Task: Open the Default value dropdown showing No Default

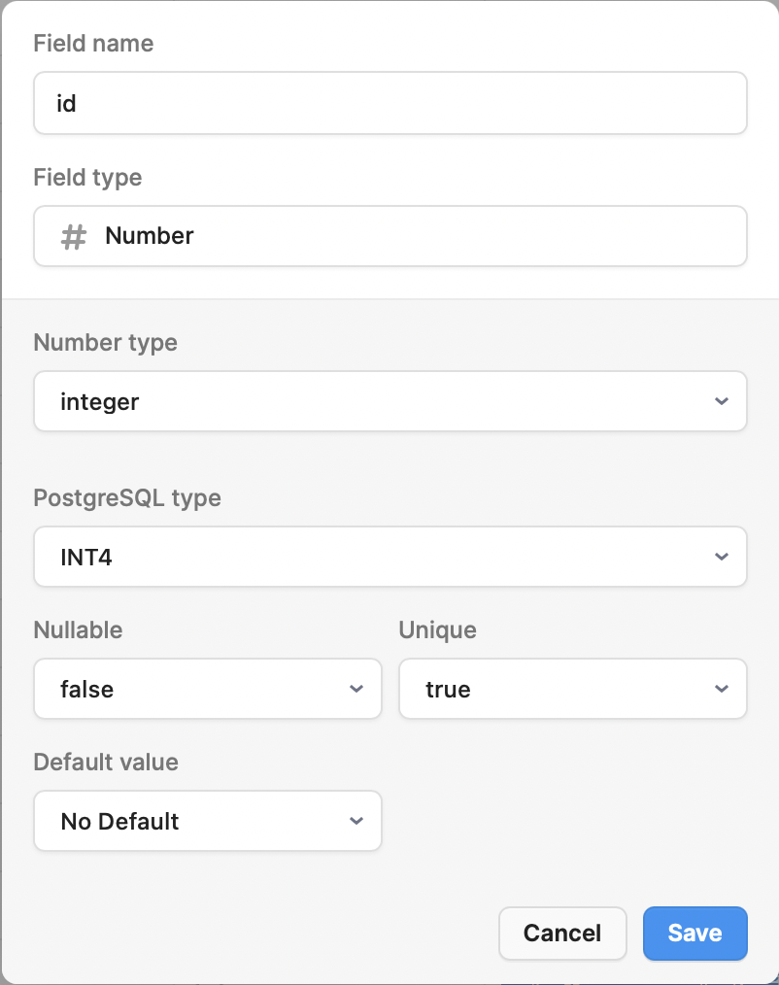Action: [x=208, y=821]
